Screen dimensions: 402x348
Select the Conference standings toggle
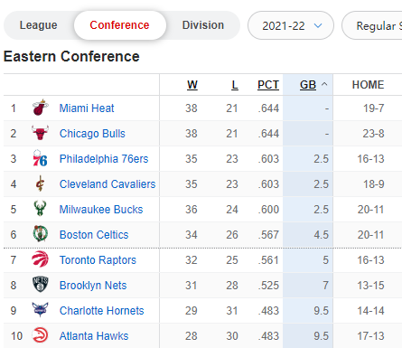click(x=119, y=25)
